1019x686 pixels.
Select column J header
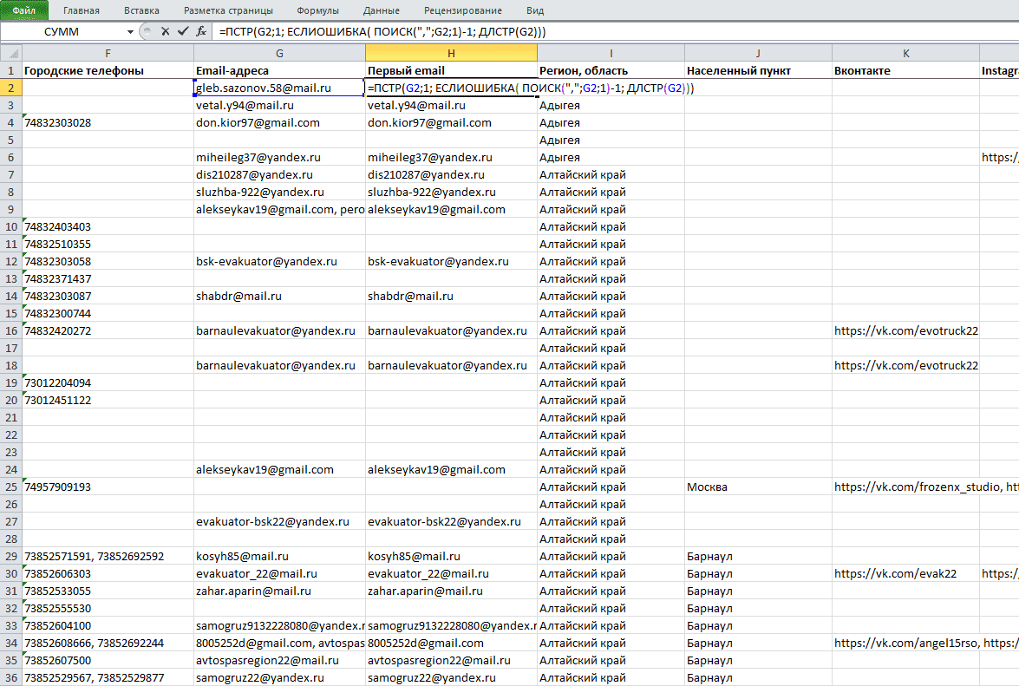point(758,53)
